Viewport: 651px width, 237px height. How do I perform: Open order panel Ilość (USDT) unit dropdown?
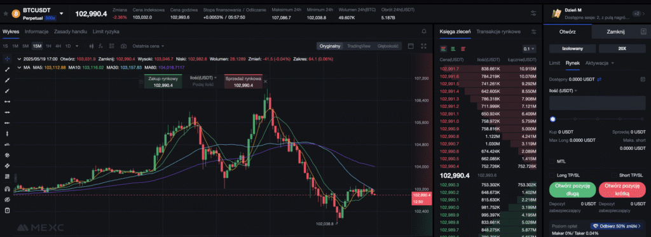563,90
